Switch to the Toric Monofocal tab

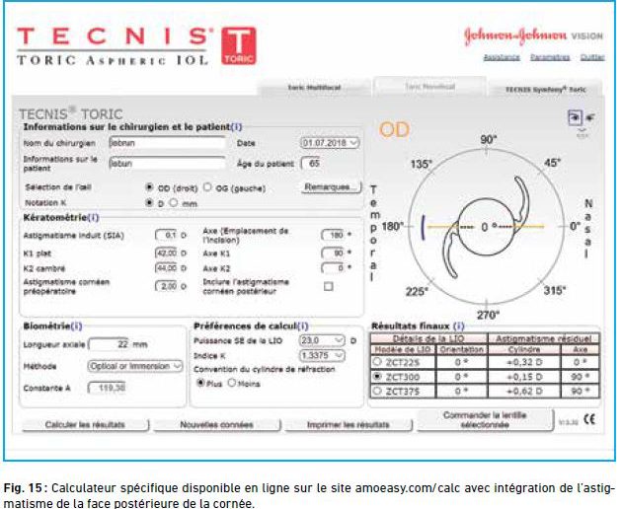429,87
